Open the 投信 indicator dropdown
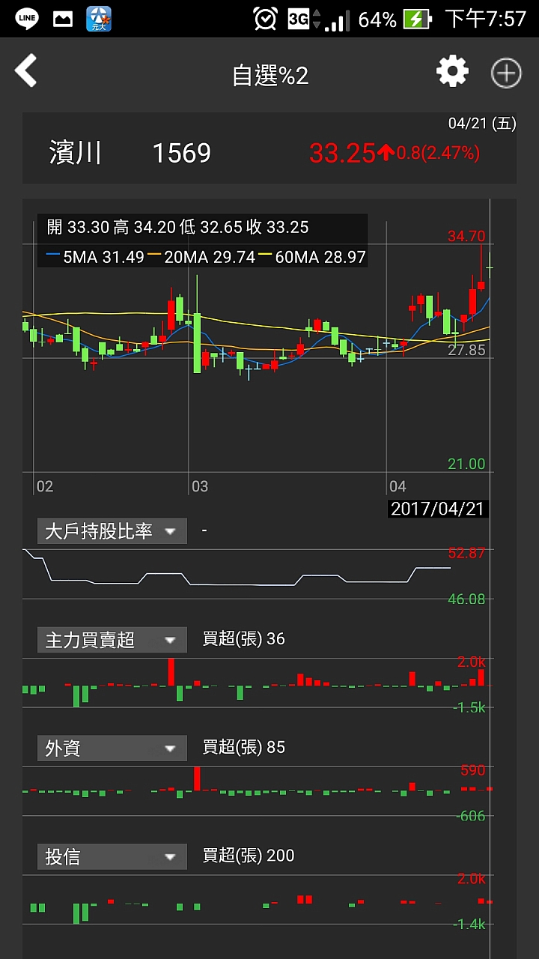The height and width of the screenshot is (959, 539). (112, 856)
